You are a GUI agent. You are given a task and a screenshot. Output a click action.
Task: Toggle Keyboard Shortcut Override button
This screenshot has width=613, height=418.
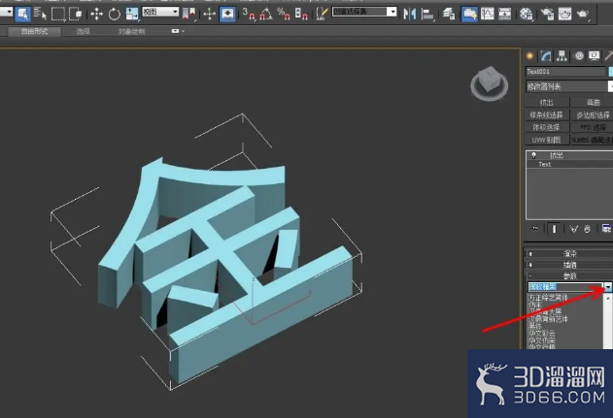(x=227, y=15)
